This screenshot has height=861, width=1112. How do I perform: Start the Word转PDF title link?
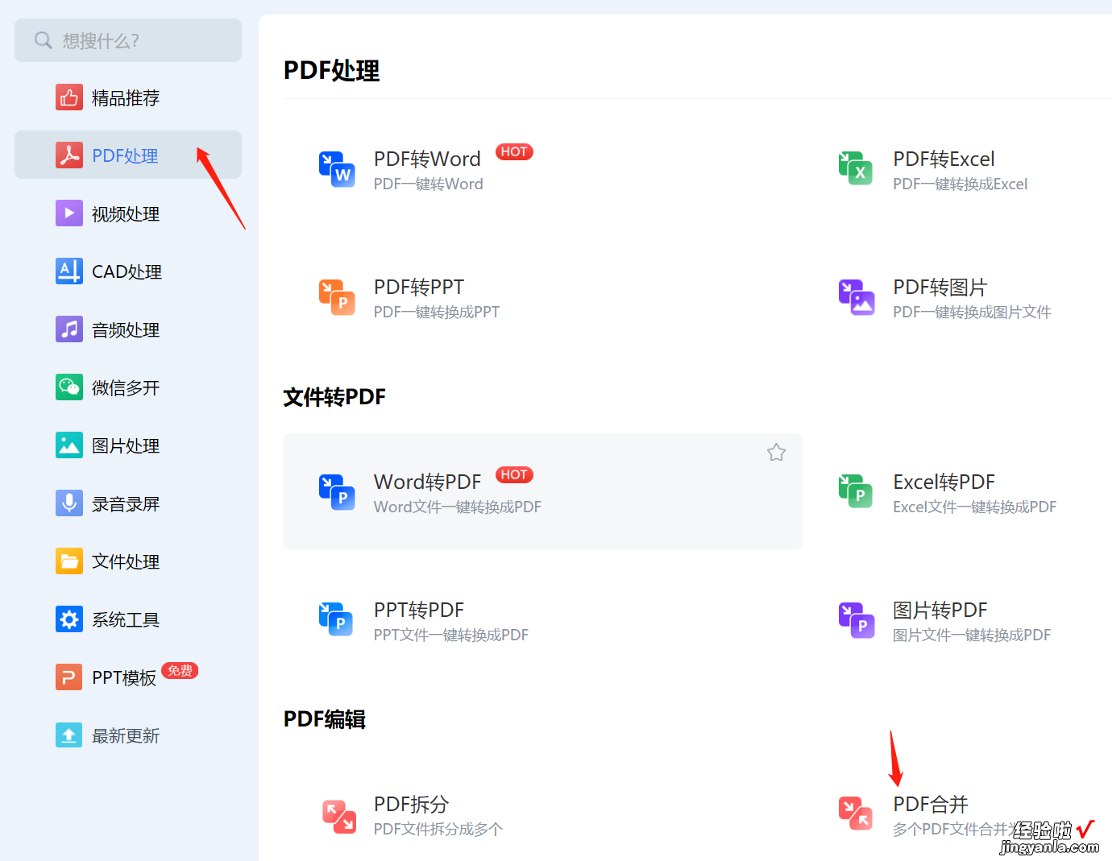[427, 482]
